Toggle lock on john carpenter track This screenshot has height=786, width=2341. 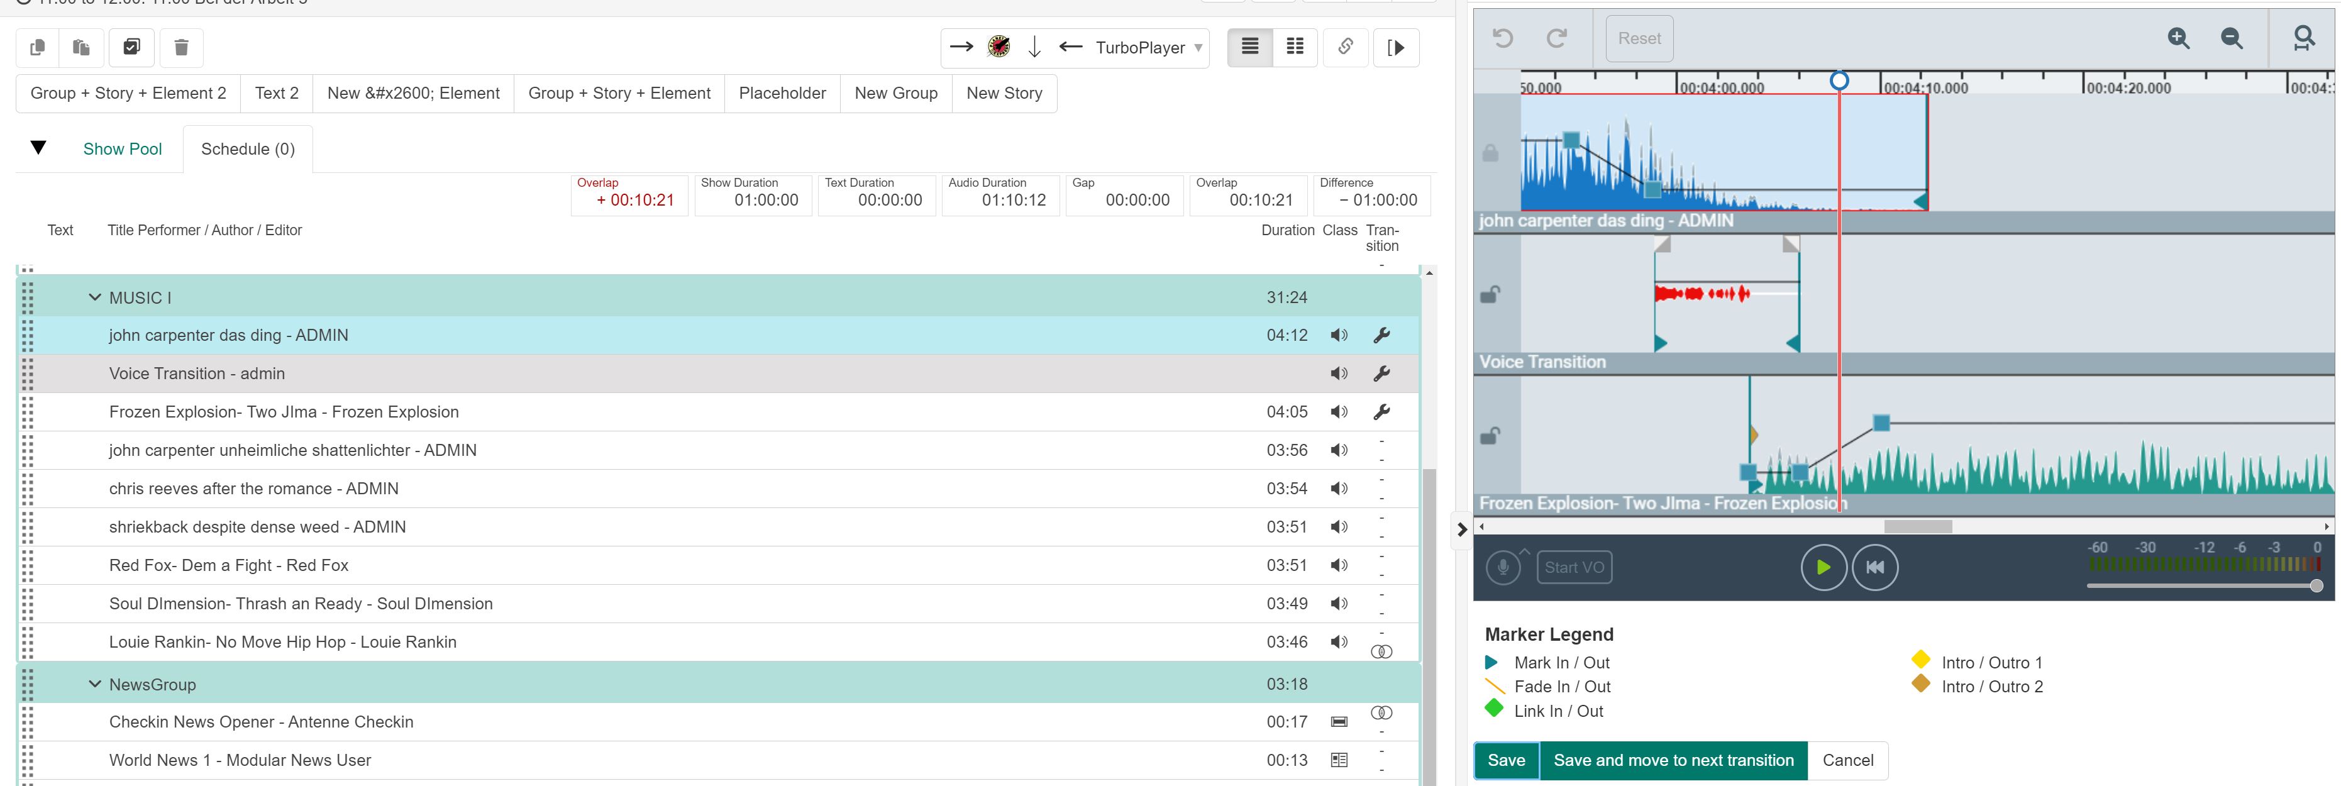(1490, 153)
